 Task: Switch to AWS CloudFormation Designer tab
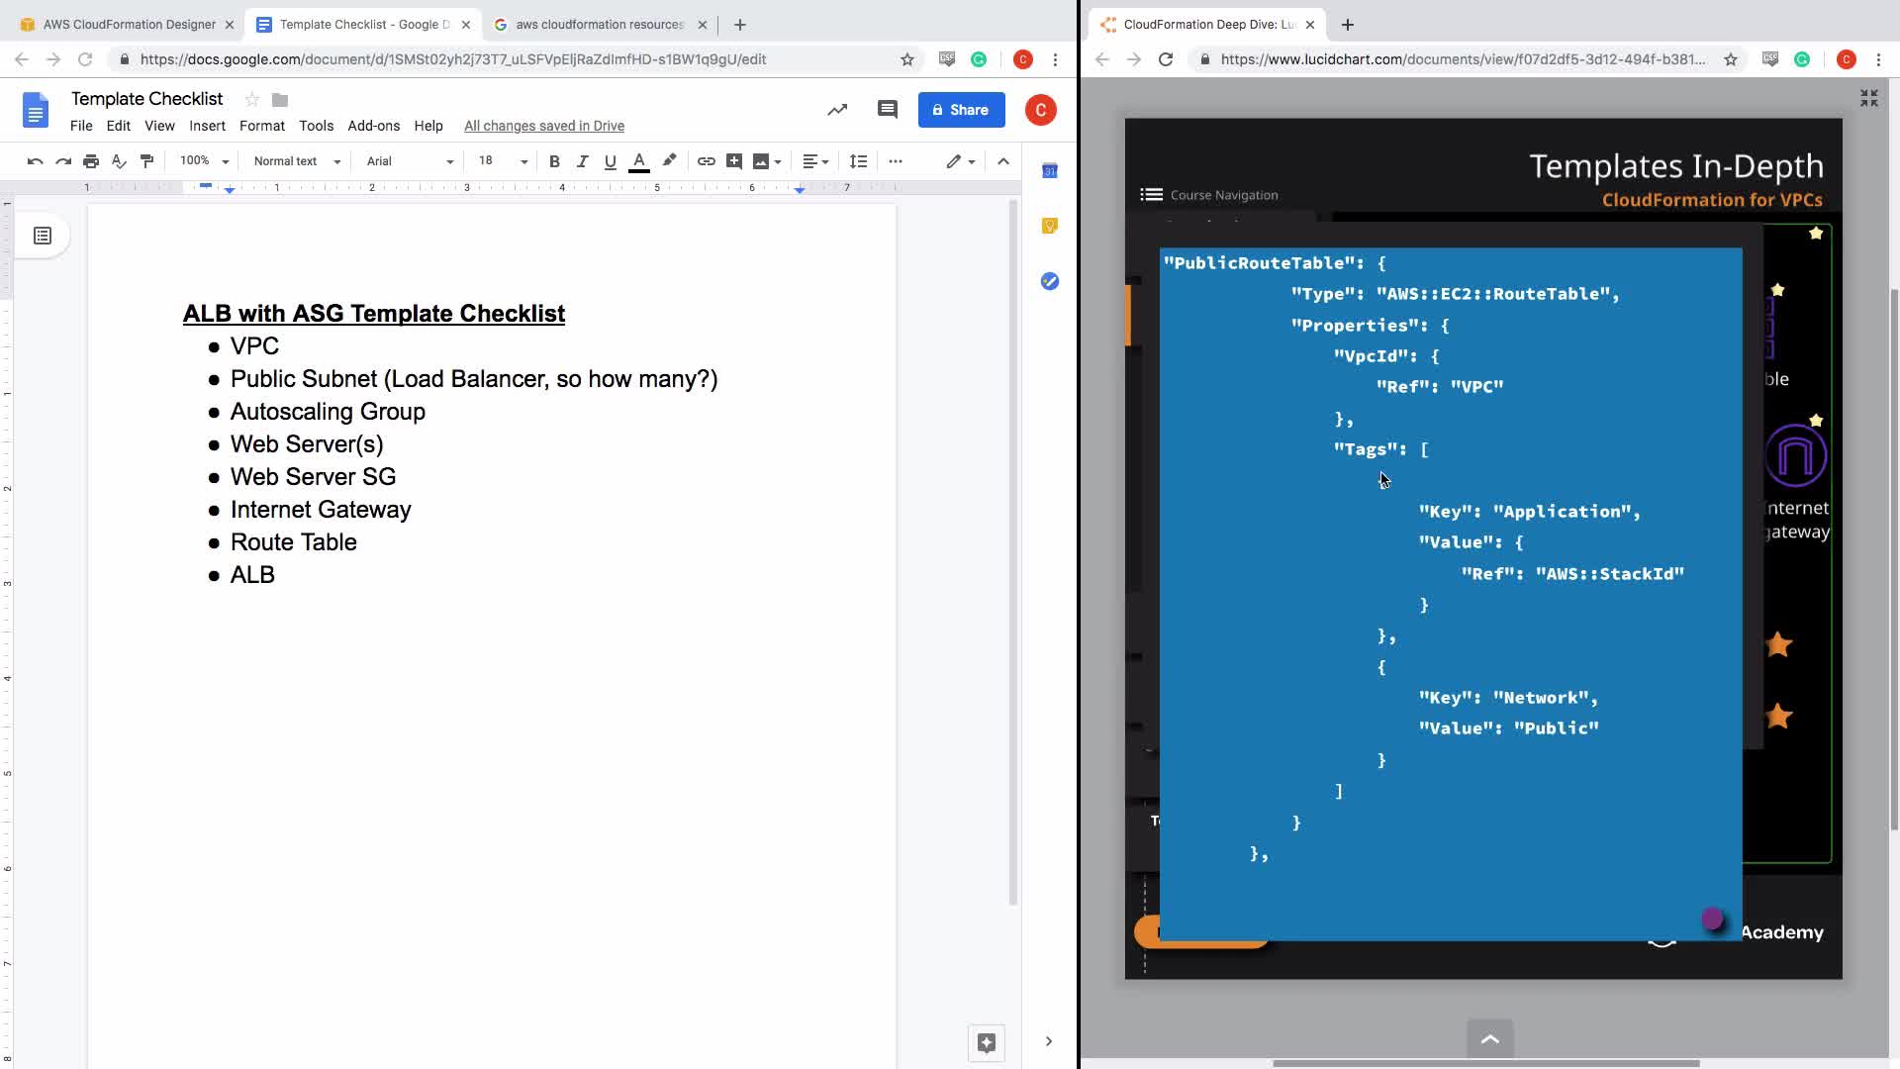click(129, 24)
